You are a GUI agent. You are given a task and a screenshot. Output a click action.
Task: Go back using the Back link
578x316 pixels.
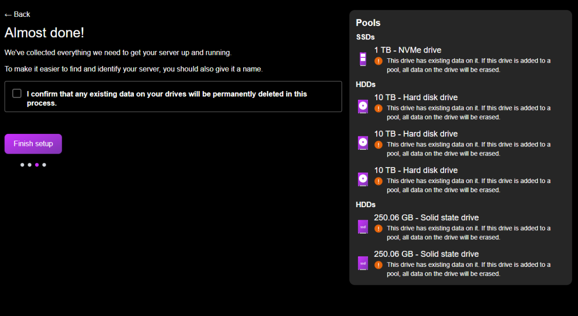tap(17, 14)
